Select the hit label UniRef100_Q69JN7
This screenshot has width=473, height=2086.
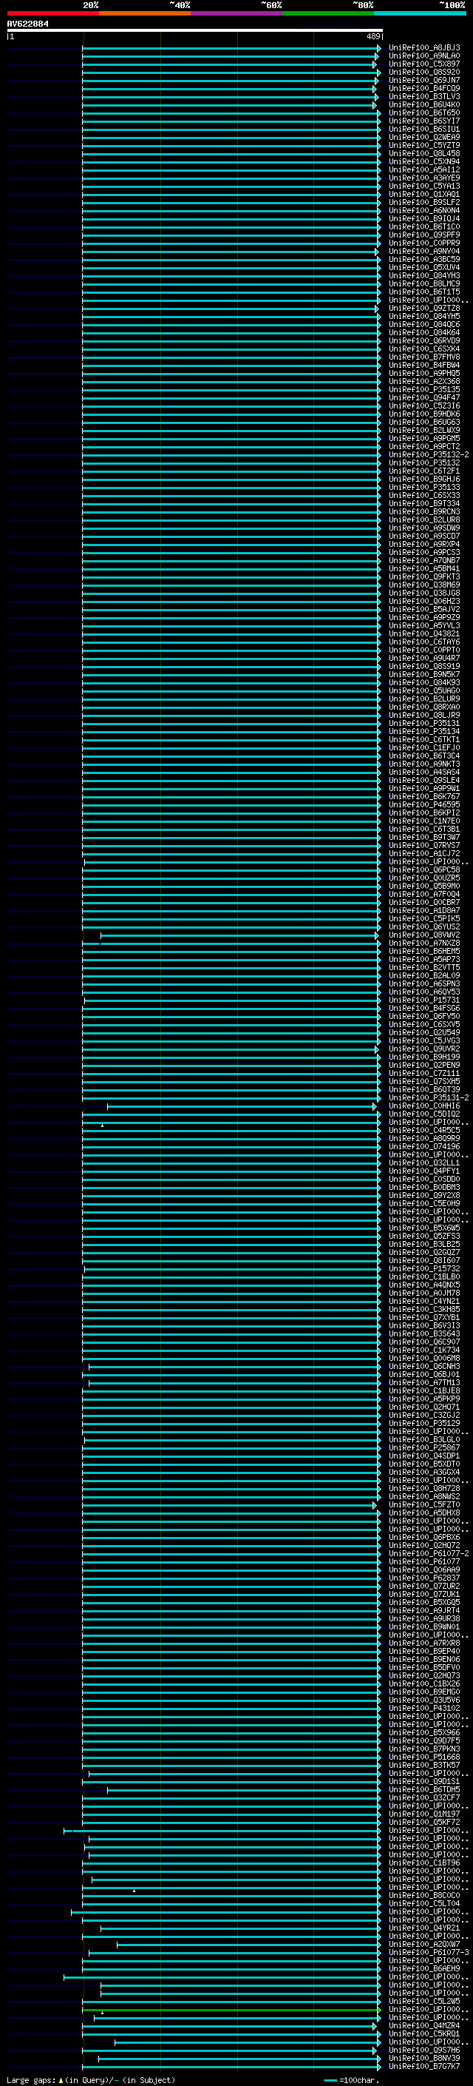[423, 80]
